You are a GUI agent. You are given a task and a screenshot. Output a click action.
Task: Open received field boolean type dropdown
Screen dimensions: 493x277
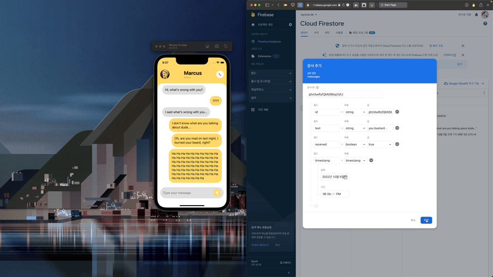point(355,145)
